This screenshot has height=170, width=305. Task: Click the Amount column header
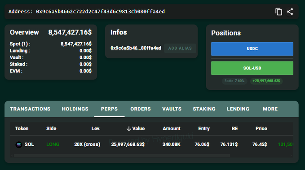[172, 129]
